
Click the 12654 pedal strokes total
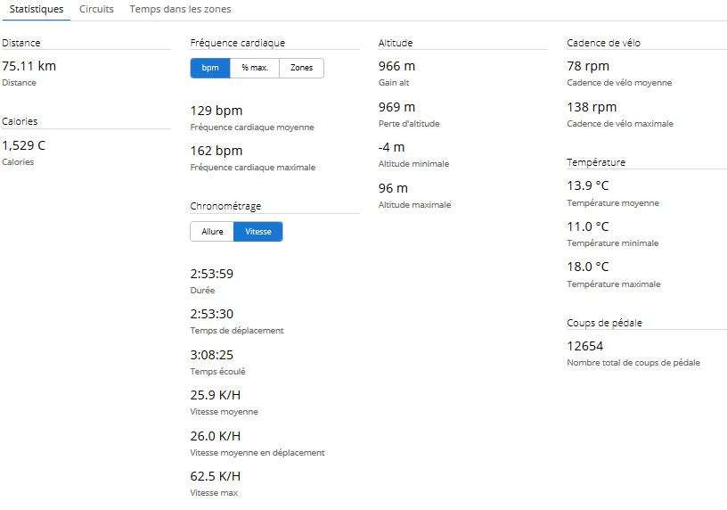[x=586, y=346]
